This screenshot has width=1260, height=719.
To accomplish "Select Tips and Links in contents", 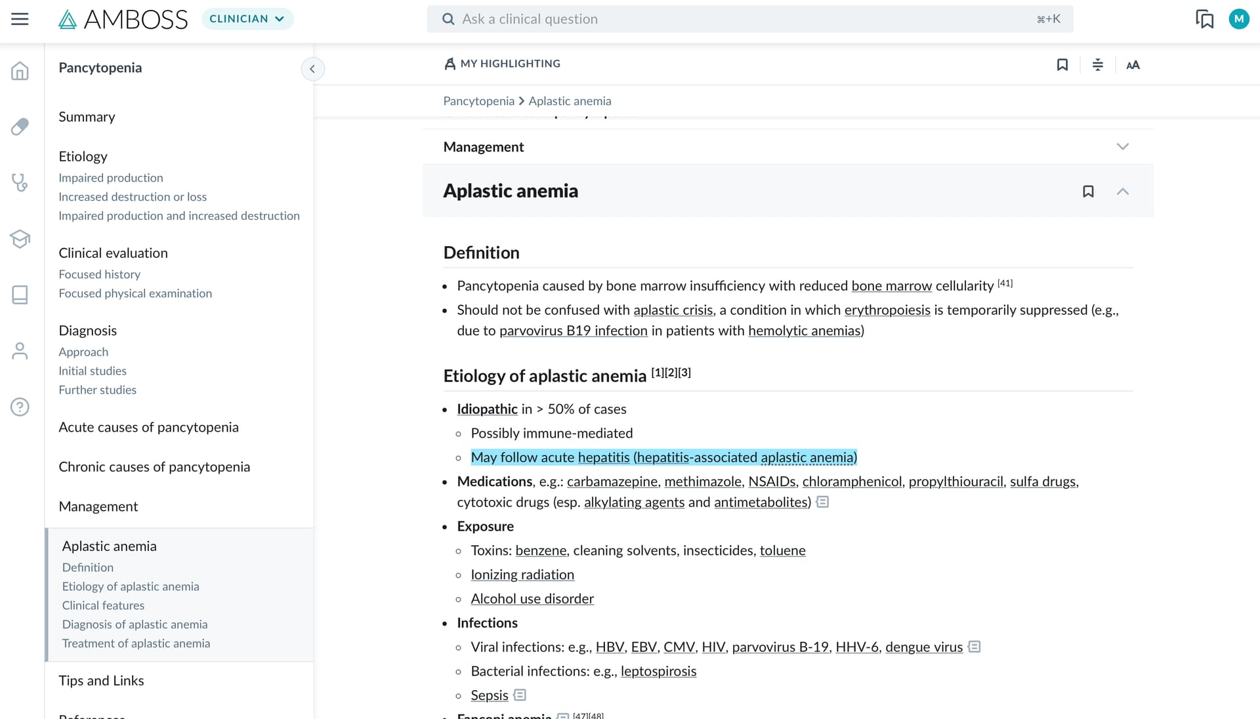I will [x=101, y=681].
